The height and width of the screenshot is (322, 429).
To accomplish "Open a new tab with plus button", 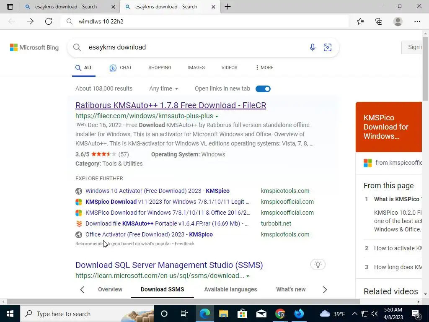I will (x=227, y=7).
